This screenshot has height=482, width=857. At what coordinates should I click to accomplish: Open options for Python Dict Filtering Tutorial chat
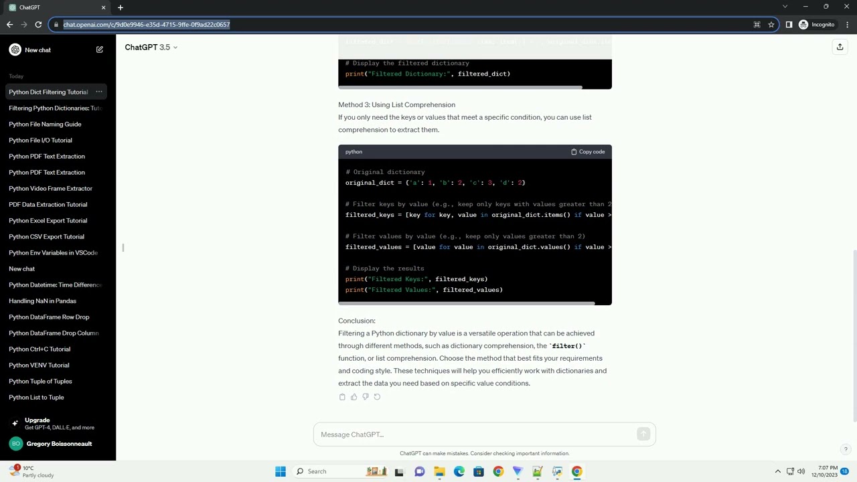(99, 92)
